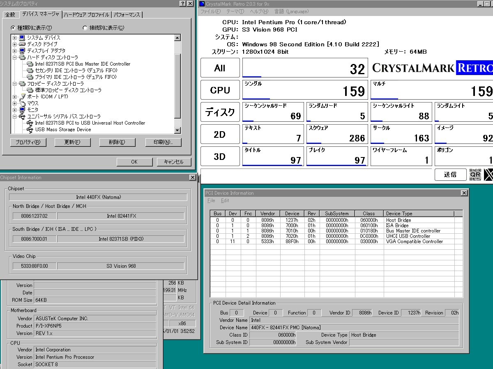493x369 pixels.
Task: Switch to the パフォーマンス tab
Action: pos(127,15)
